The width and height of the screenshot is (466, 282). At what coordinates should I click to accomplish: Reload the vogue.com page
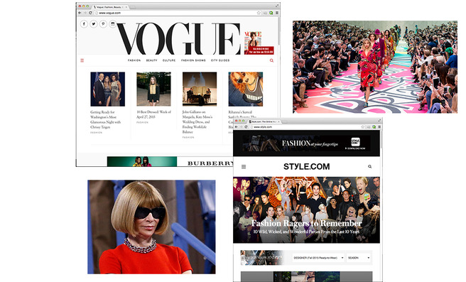coord(90,13)
